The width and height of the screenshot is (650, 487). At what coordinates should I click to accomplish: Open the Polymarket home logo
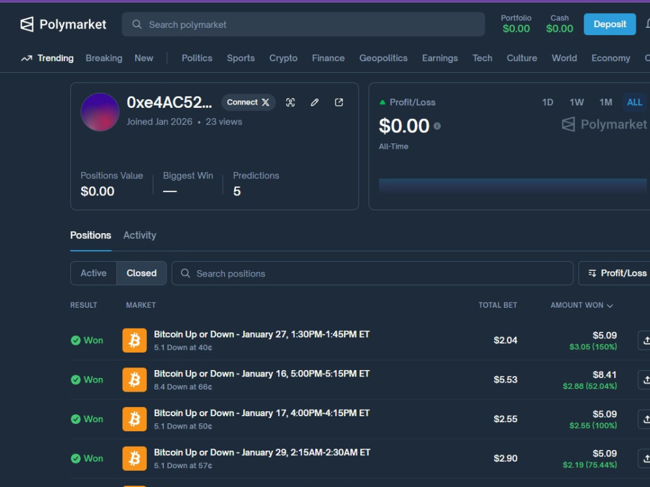click(63, 25)
